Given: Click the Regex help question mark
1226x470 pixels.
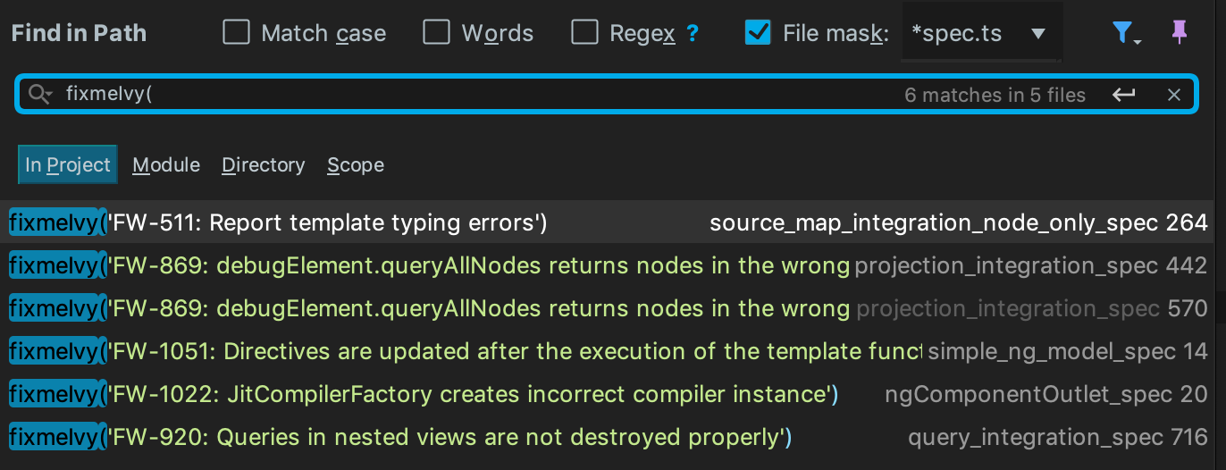Looking at the screenshot, I should click(x=693, y=34).
